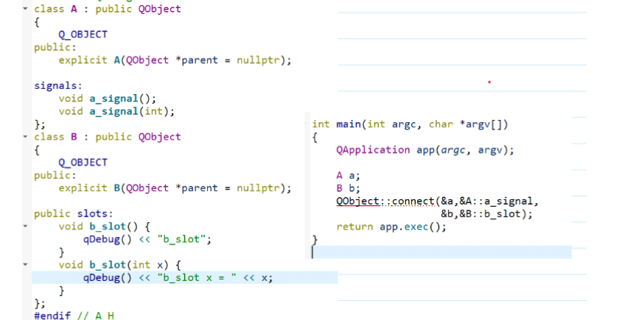Click the B b; declaration
The image size is (619, 320).
point(348,188)
